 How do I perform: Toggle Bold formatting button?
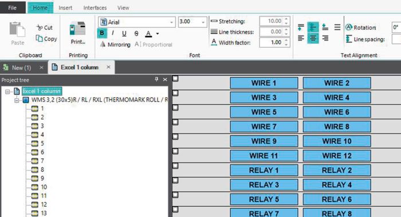click(x=102, y=33)
